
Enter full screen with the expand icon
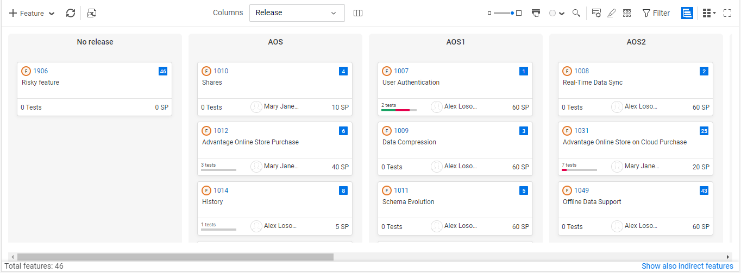[x=728, y=13]
